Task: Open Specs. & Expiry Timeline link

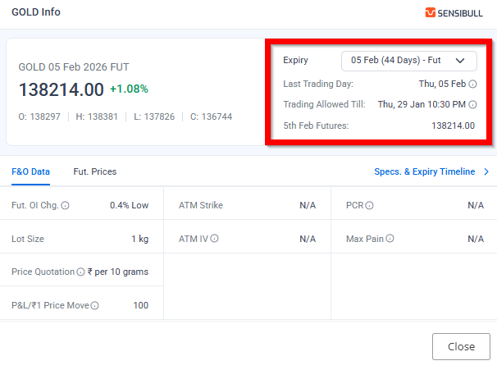Action: point(424,171)
